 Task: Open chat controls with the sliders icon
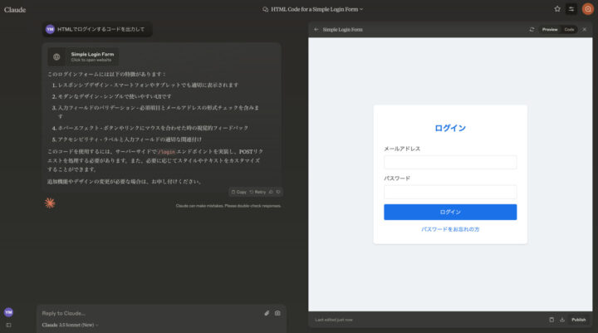pyautogui.click(x=571, y=8)
